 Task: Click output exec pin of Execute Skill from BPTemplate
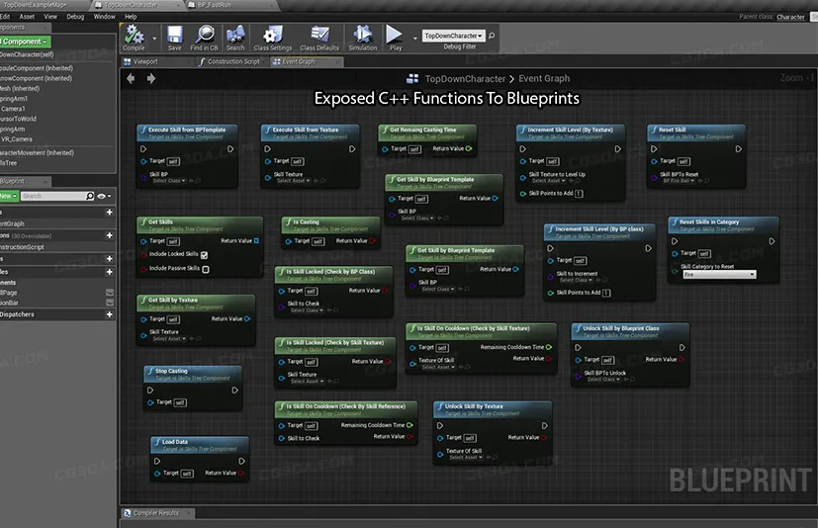pyautogui.click(x=230, y=148)
